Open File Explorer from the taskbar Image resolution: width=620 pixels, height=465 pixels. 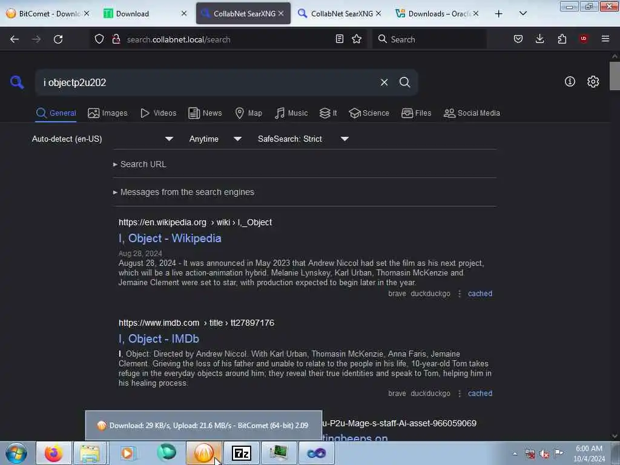90,453
